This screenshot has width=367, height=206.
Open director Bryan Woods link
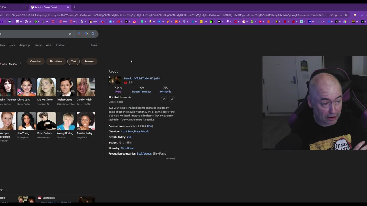(x=142, y=132)
